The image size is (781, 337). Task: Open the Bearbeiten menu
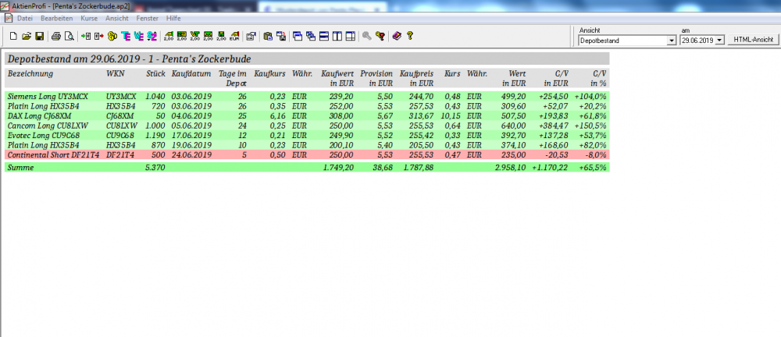coord(57,17)
